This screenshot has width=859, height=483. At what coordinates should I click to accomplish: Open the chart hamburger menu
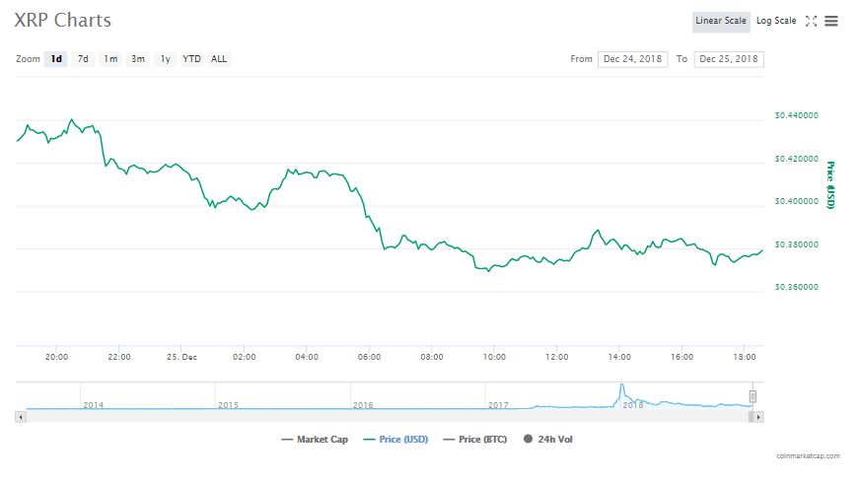831,21
